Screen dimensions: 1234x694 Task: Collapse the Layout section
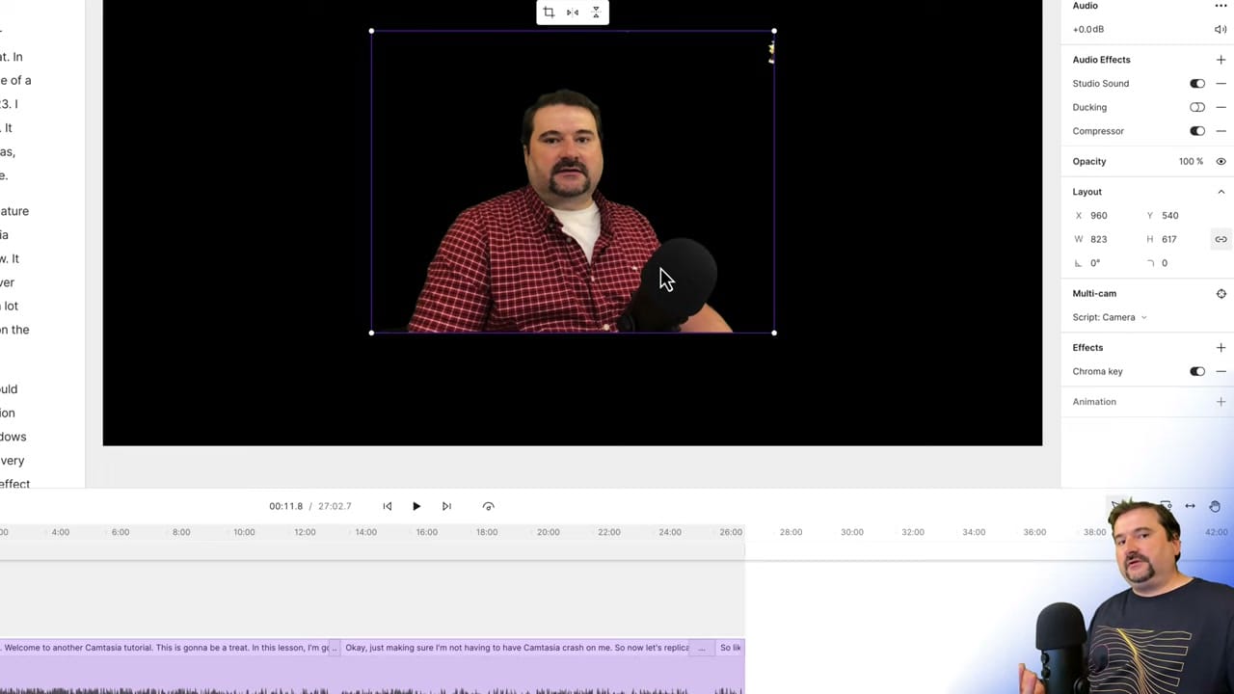click(1221, 191)
